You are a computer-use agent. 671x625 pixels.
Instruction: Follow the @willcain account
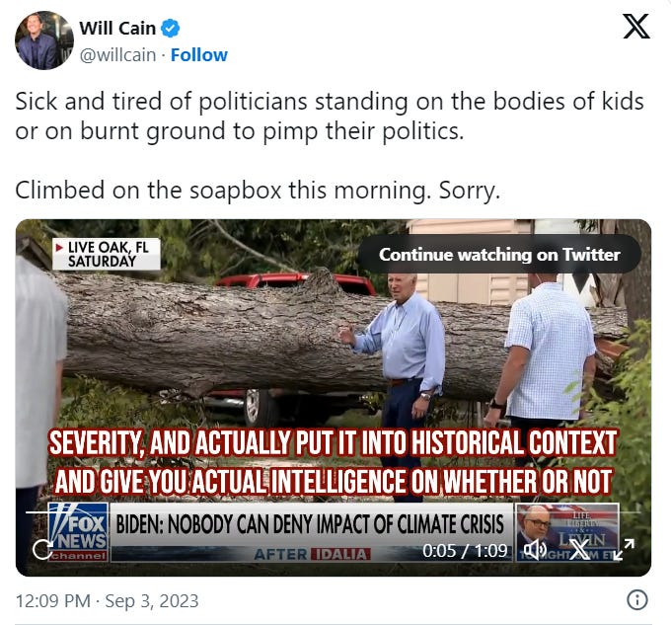199,54
